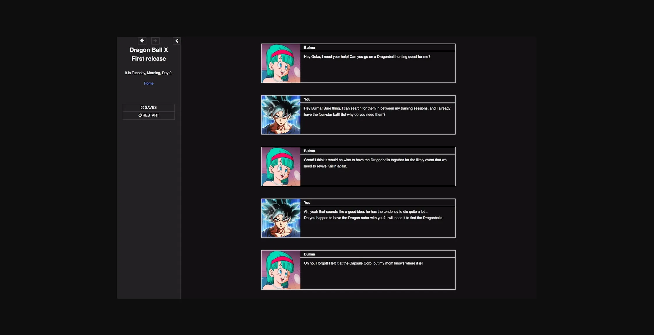The width and height of the screenshot is (654, 335).
Task: Click Bulma's portrait in the Krillin revival message
Action: [x=280, y=166]
